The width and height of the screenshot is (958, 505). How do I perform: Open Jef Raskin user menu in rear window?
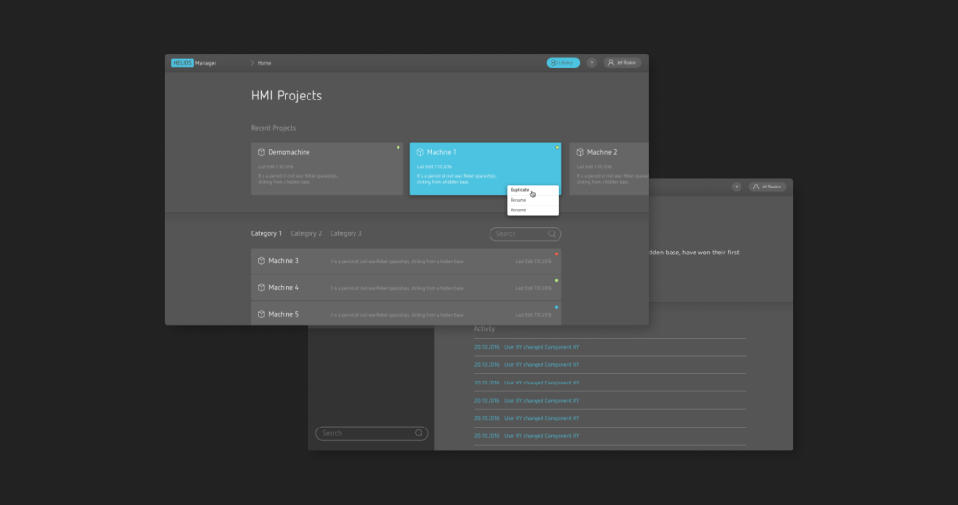click(x=767, y=187)
